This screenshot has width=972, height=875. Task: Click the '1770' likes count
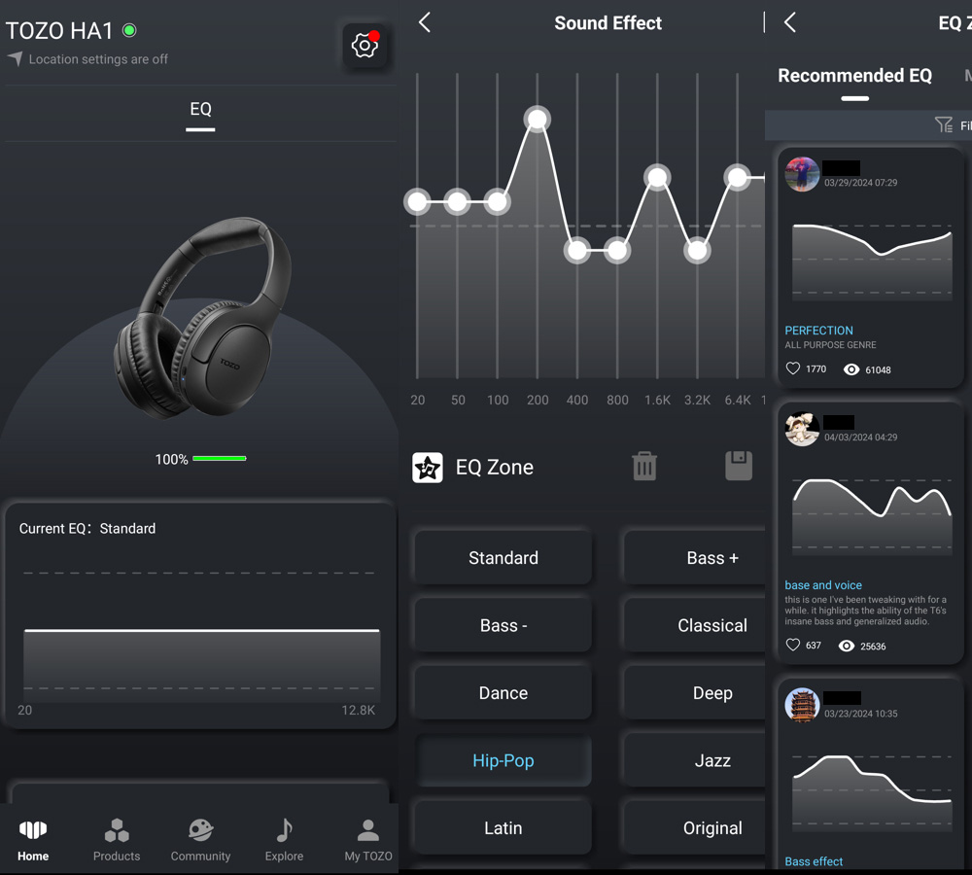pyautogui.click(x=816, y=369)
